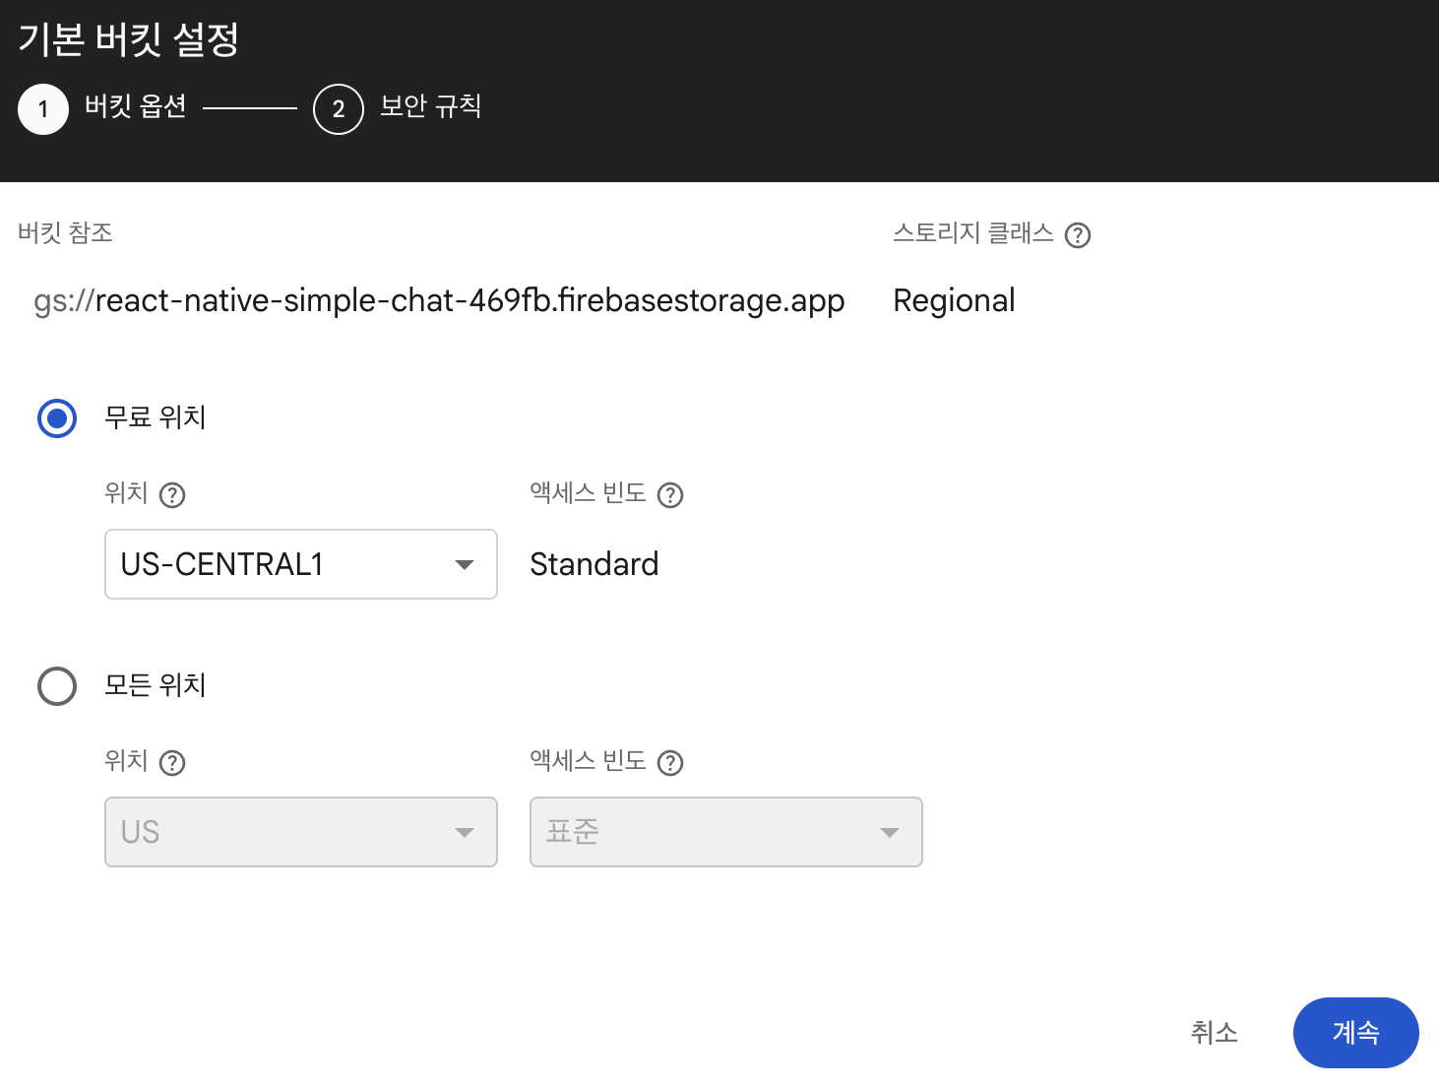Viewport: 1439px width, 1087px height.
Task: Open the 표준 access frequency dropdown
Action: [725, 832]
